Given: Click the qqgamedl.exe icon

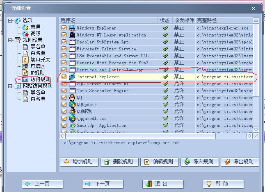Looking at the screenshot, I should pos(72,118).
